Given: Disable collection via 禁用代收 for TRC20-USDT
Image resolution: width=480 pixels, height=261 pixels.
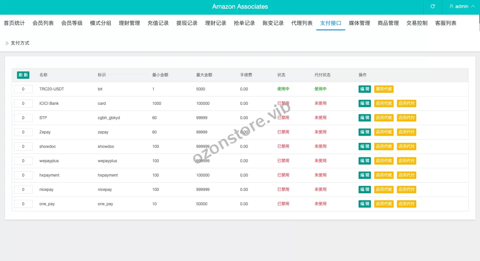Looking at the screenshot, I should click(384, 89).
